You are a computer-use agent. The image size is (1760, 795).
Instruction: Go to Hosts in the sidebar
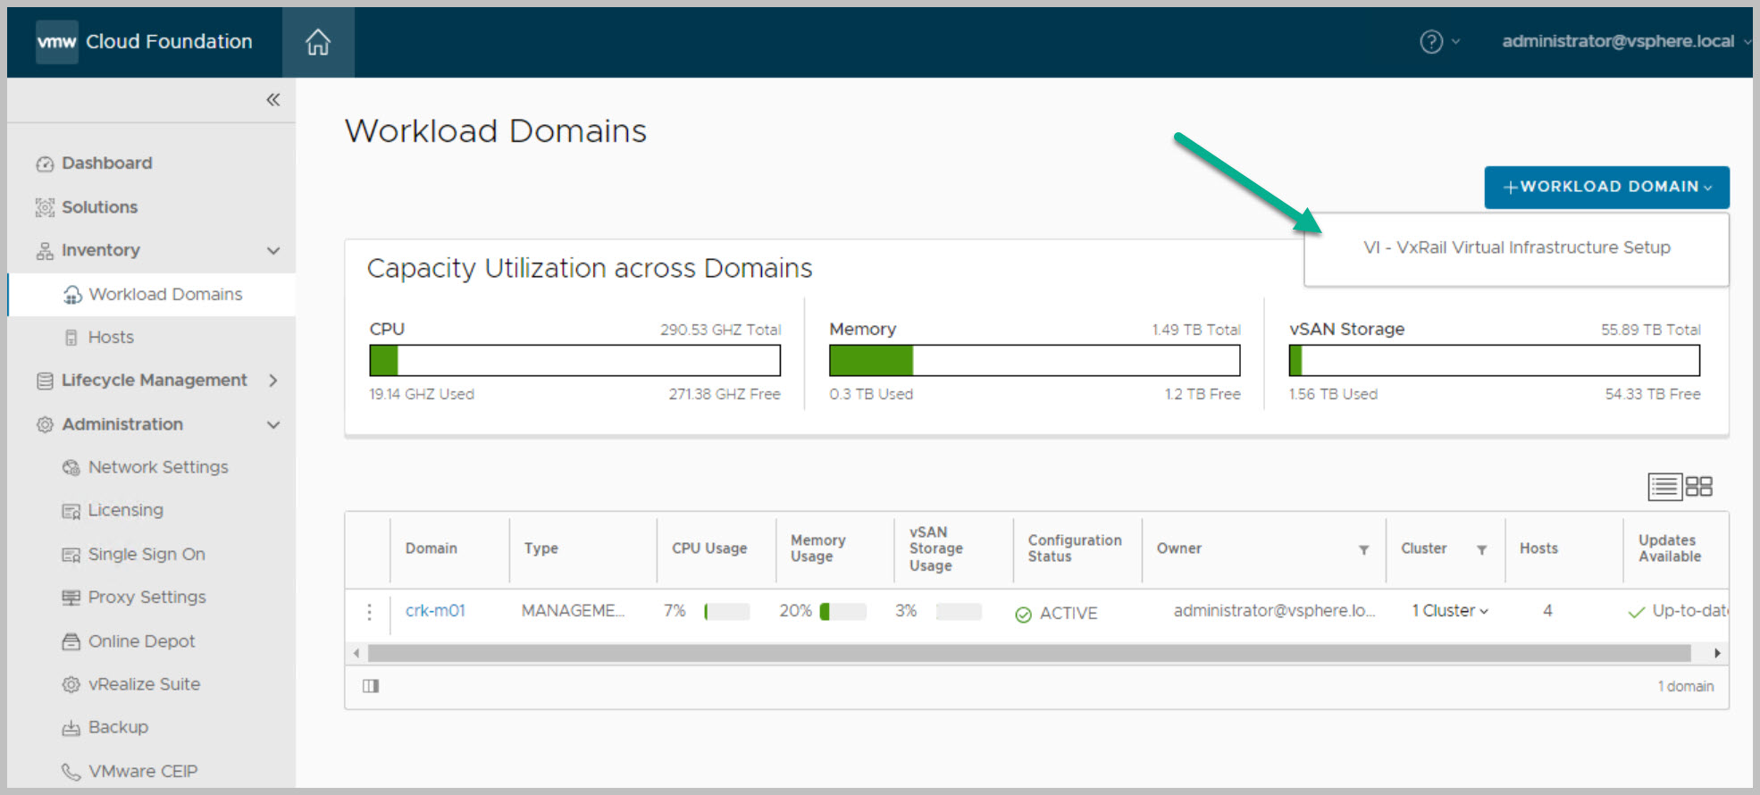pyautogui.click(x=111, y=338)
